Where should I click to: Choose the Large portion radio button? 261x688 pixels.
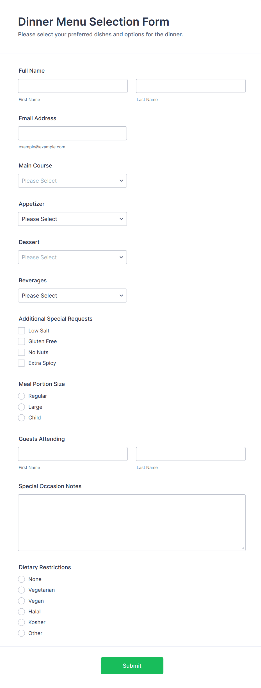pos(22,407)
